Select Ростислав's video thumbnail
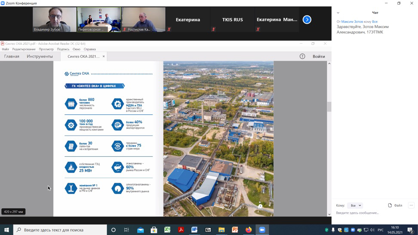Image resolution: width=418 pixels, height=235 pixels. pyautogui.click(x=144, y=19)
